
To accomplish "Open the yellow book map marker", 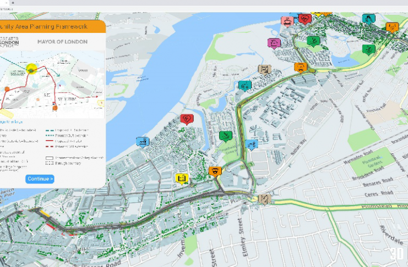I will [181, 177].
